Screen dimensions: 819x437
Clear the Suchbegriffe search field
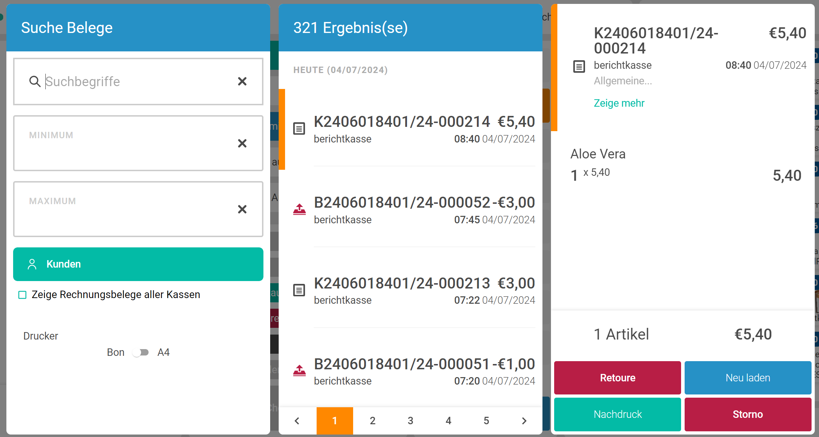pos(242,82)
